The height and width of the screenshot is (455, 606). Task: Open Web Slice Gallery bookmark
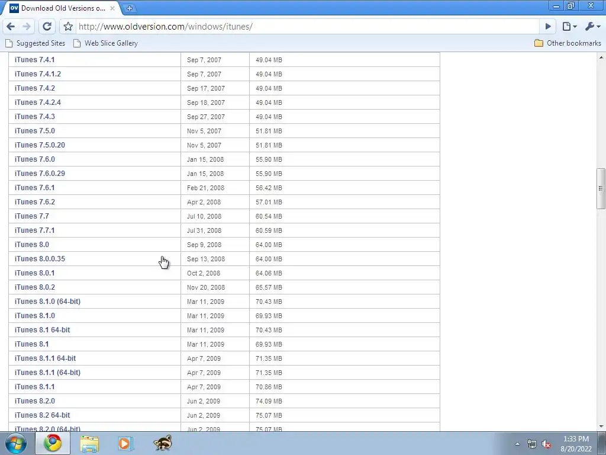[105, 43]
